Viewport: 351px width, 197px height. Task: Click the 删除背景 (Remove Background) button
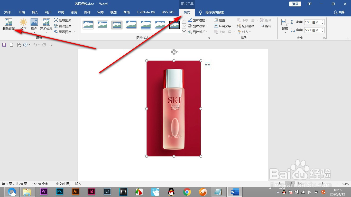click(x=9, y=24)
